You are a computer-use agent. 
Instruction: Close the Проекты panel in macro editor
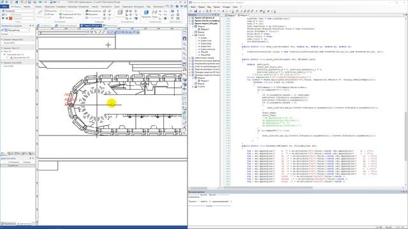coord(218,15)
